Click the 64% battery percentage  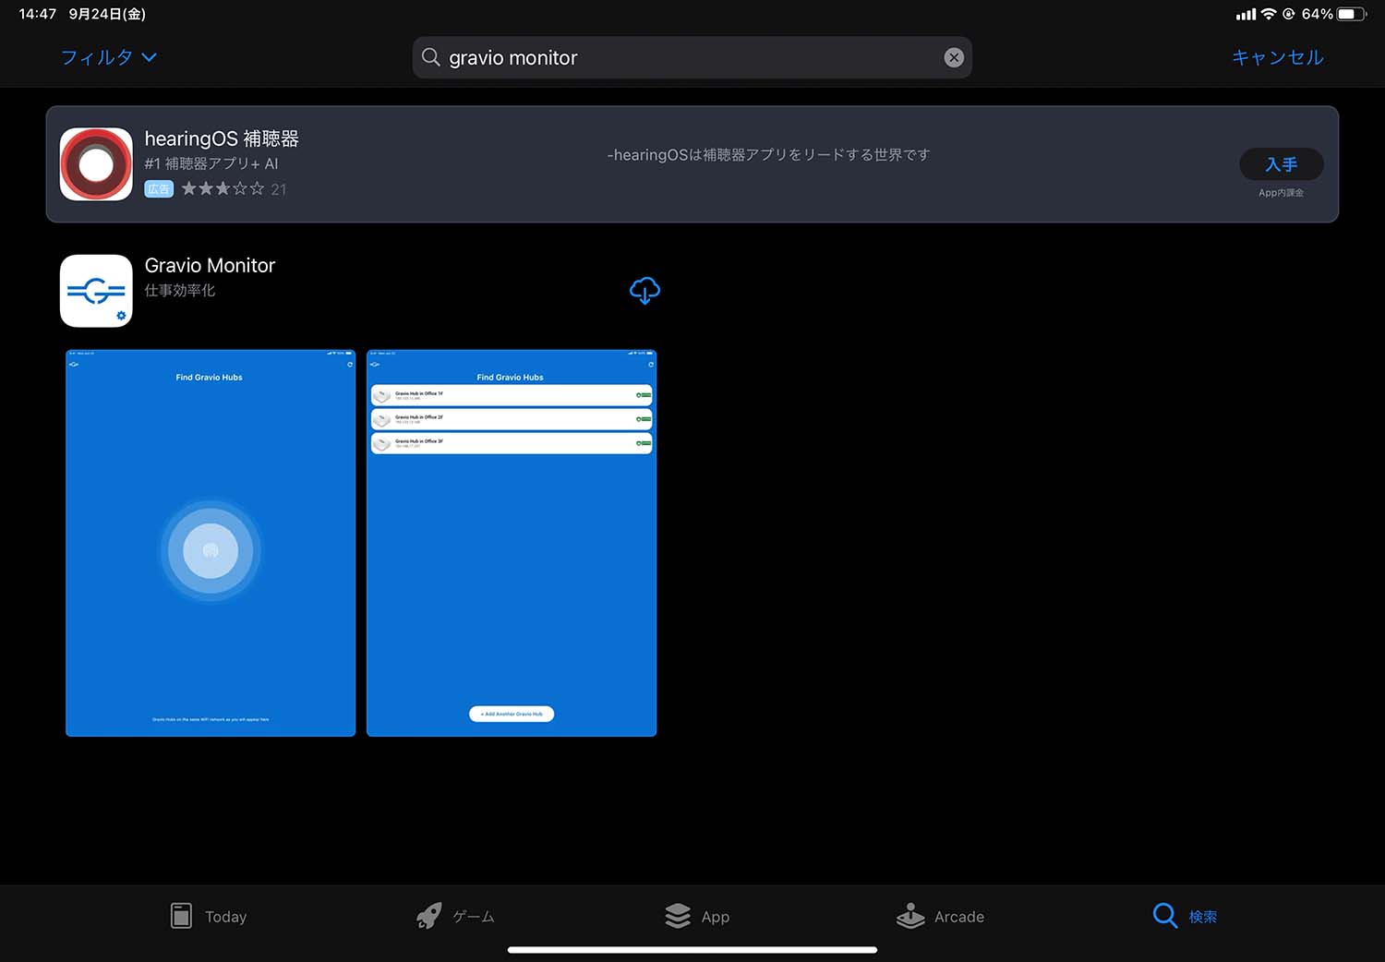pos(1318,14)
